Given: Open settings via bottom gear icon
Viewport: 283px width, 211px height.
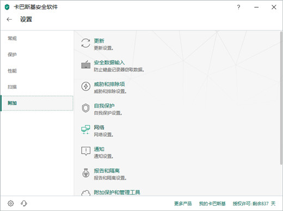Looking at the screenshot, I should pos(11,203).
